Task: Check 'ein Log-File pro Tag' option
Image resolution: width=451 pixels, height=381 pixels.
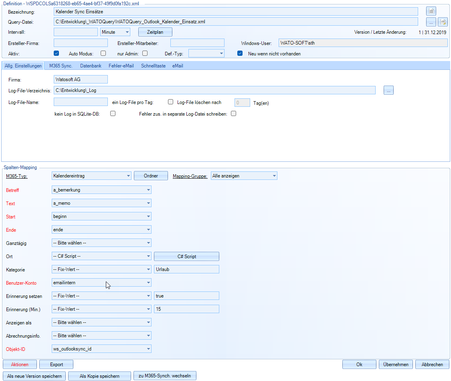Action: (170, 102)
